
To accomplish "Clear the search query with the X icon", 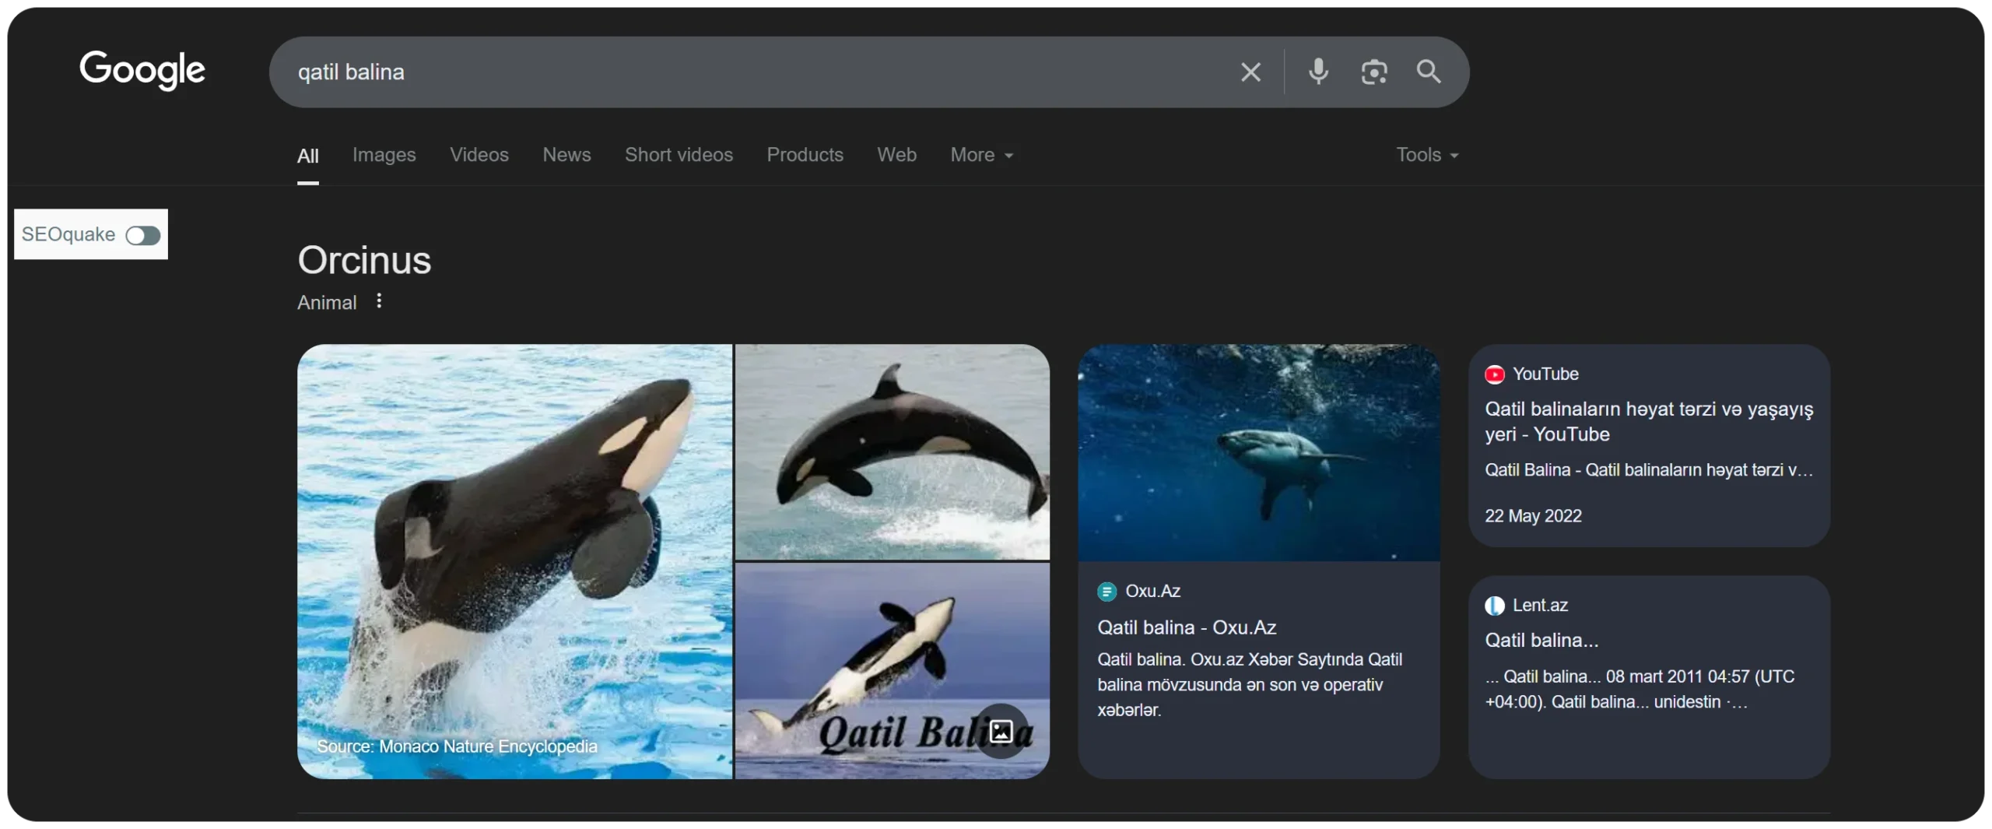I will [1250, 72].
